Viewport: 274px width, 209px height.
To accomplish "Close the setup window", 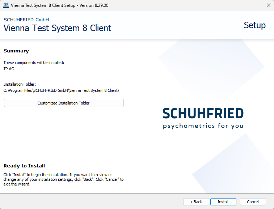I will (268, 5).
